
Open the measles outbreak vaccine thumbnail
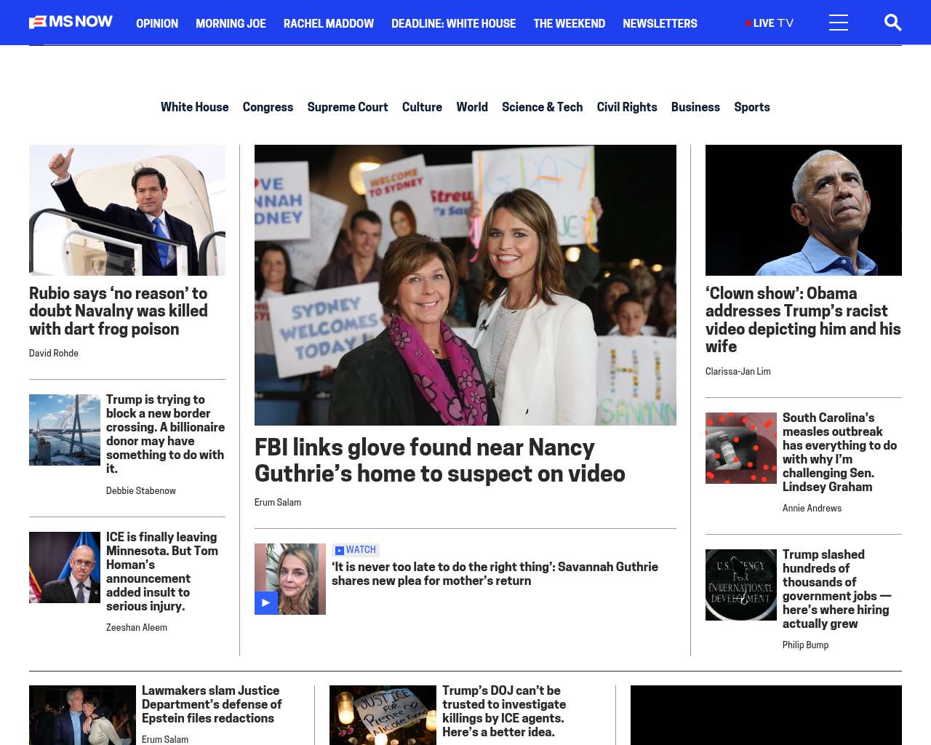pos(740,448)
